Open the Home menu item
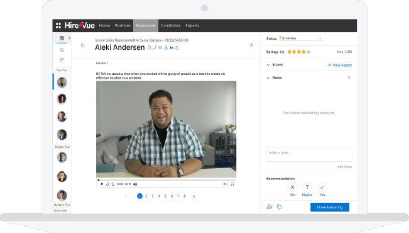This screenshot has height=233, width=409. 104,25
